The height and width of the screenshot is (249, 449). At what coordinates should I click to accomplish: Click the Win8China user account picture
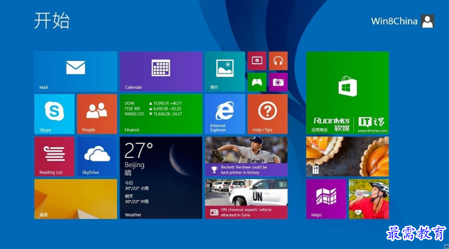click(428, 21)
